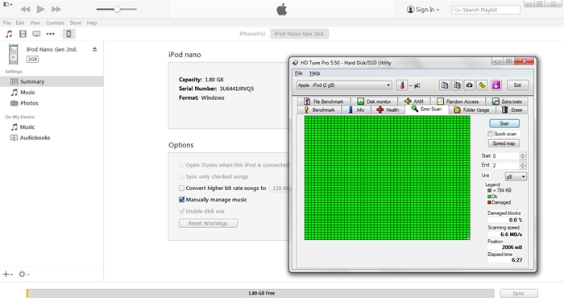Start the error scan
The height and width of the screenshot is (302, 564).
tap(504, 124)
